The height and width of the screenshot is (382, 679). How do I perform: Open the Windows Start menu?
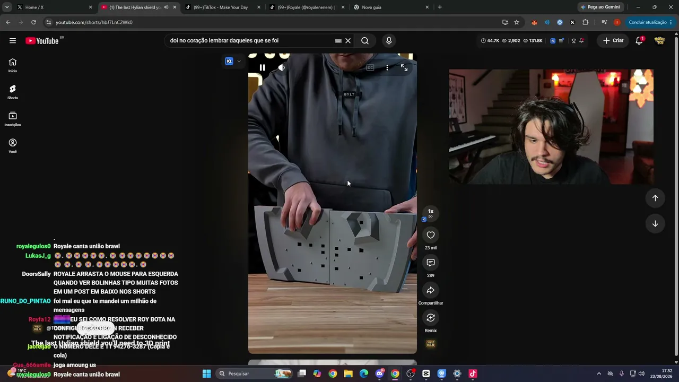[206, 374]
